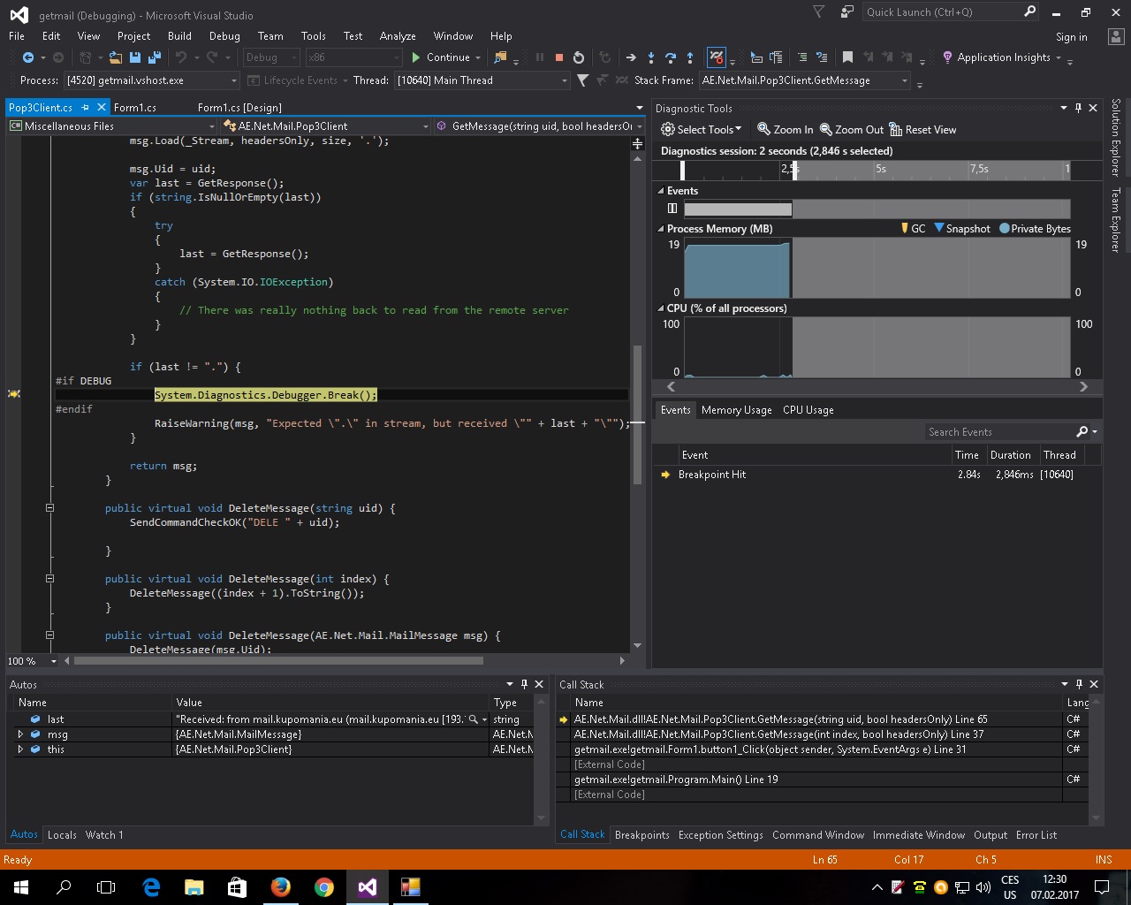Collapse the Process Memory graph section
1131x905 pixels.
pos(660,229)
